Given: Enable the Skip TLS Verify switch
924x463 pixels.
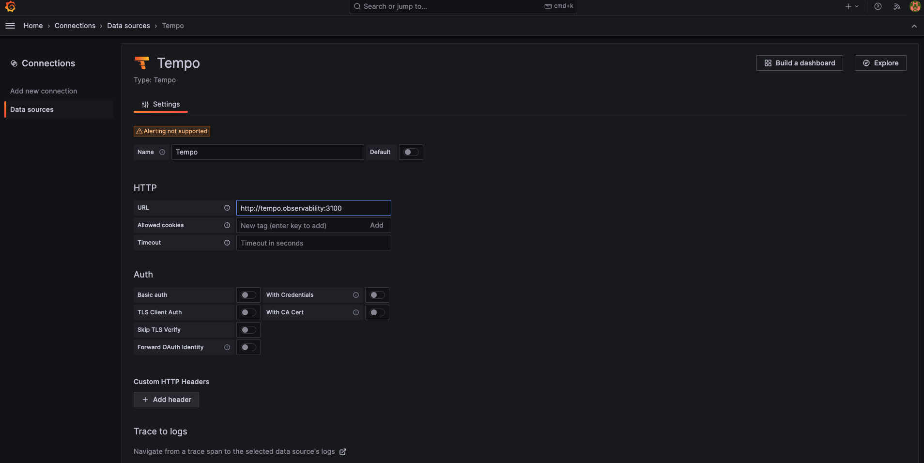Looking at the screenshot, I should click(x=248, y=330).
